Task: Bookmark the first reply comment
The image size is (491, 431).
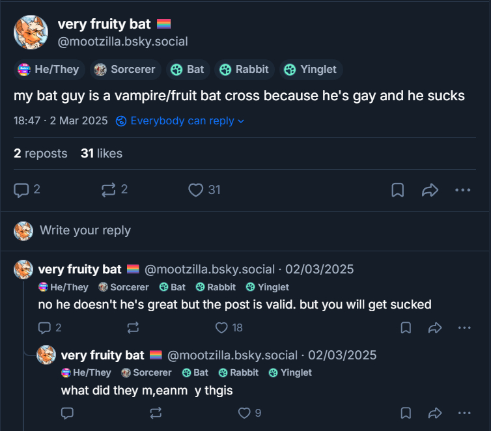Action: tap(406, 327)
